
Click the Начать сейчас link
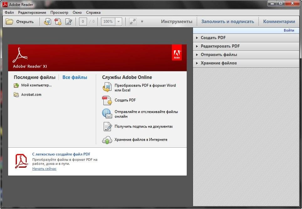pos(44,169)
